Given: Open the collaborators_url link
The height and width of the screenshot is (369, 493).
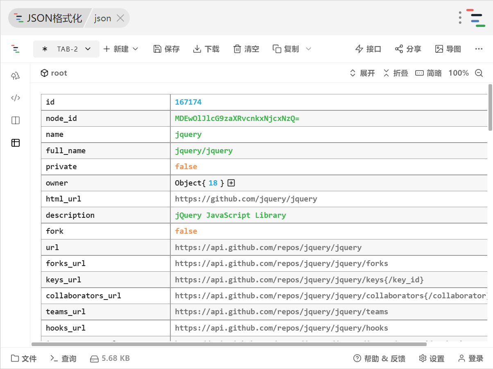Looking at the screenshot, I should [x=331, y=296].
